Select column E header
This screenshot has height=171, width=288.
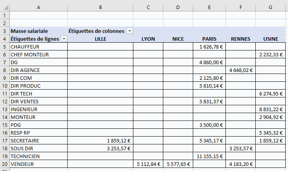[x=209, y=7]
